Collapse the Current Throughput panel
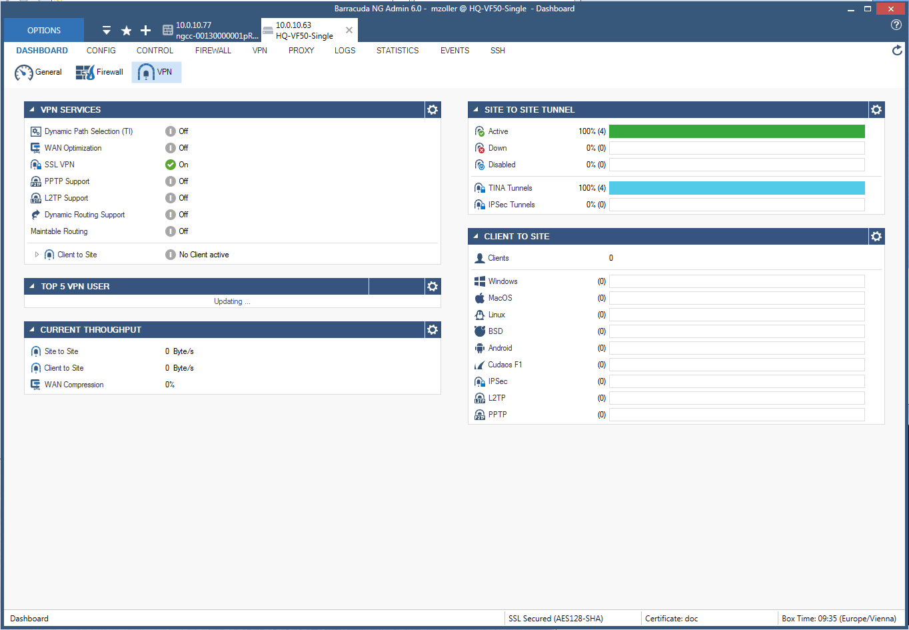 [32, 330]
